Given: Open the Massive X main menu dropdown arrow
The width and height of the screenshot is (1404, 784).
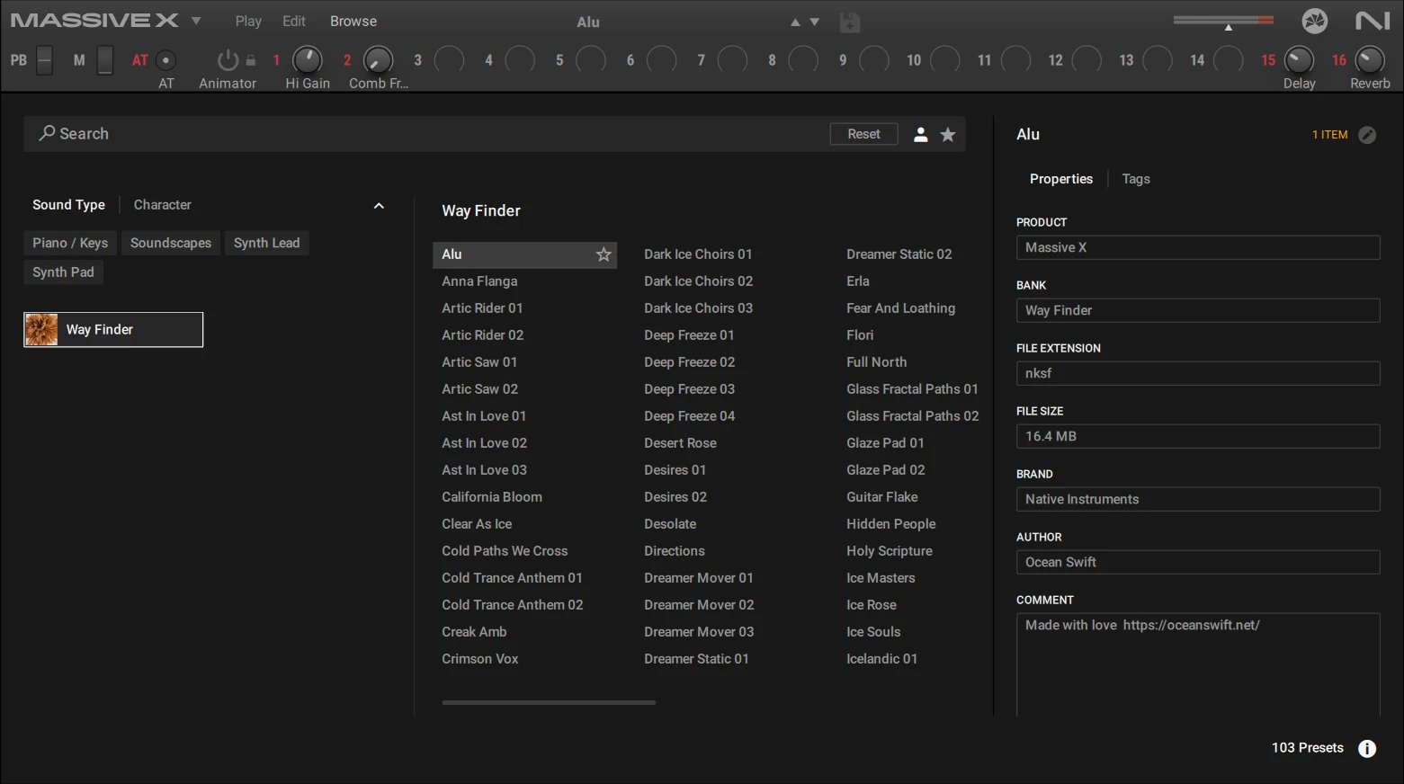Looking at the screenshot, I should (x=196, y=21).
